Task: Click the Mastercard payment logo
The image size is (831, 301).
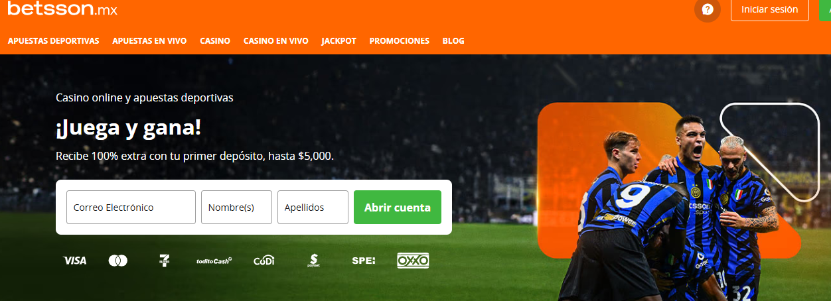Action: pyautogui.click(x=118, y=261)
